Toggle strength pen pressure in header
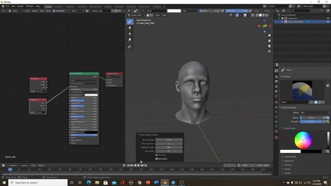 pos(250,11)
